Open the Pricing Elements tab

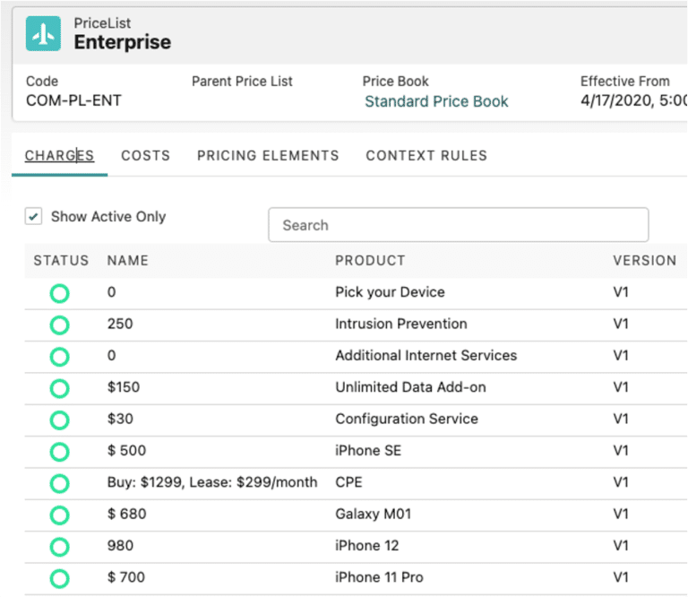click(268, 155)
